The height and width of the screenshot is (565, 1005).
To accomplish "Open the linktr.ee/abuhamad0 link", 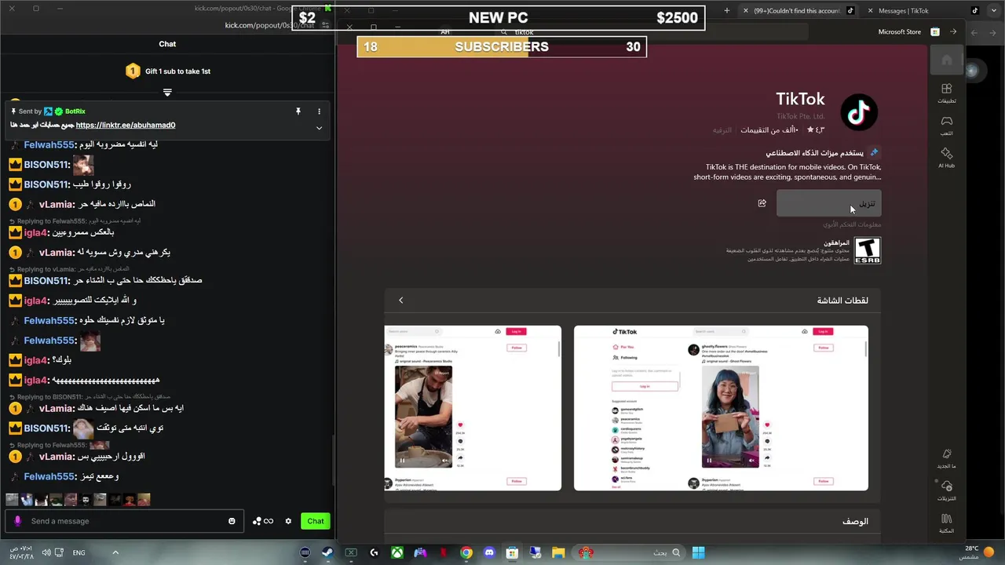I will pos(126,126).
